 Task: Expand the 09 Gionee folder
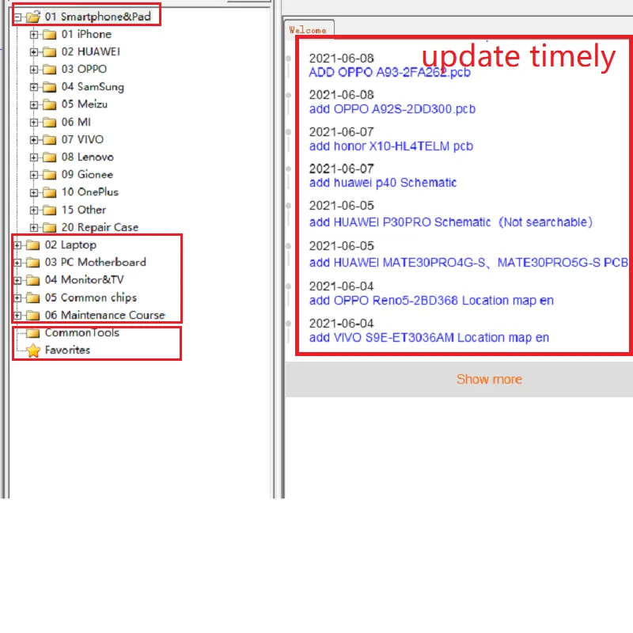pos(34,175)
